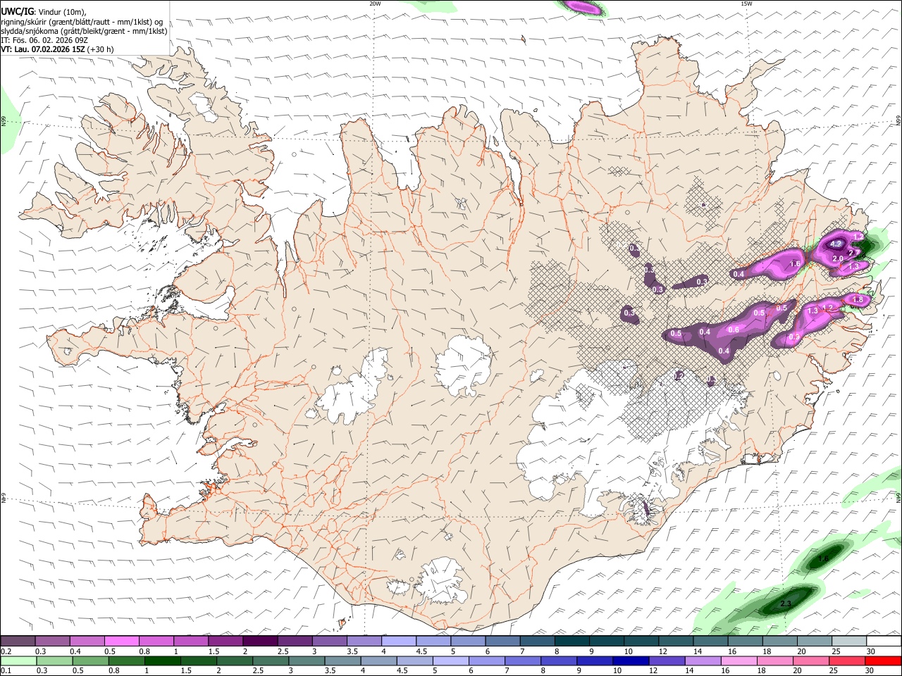Pick bright pink swatch between 0.5 and 0.8

(x=121, y=641)
